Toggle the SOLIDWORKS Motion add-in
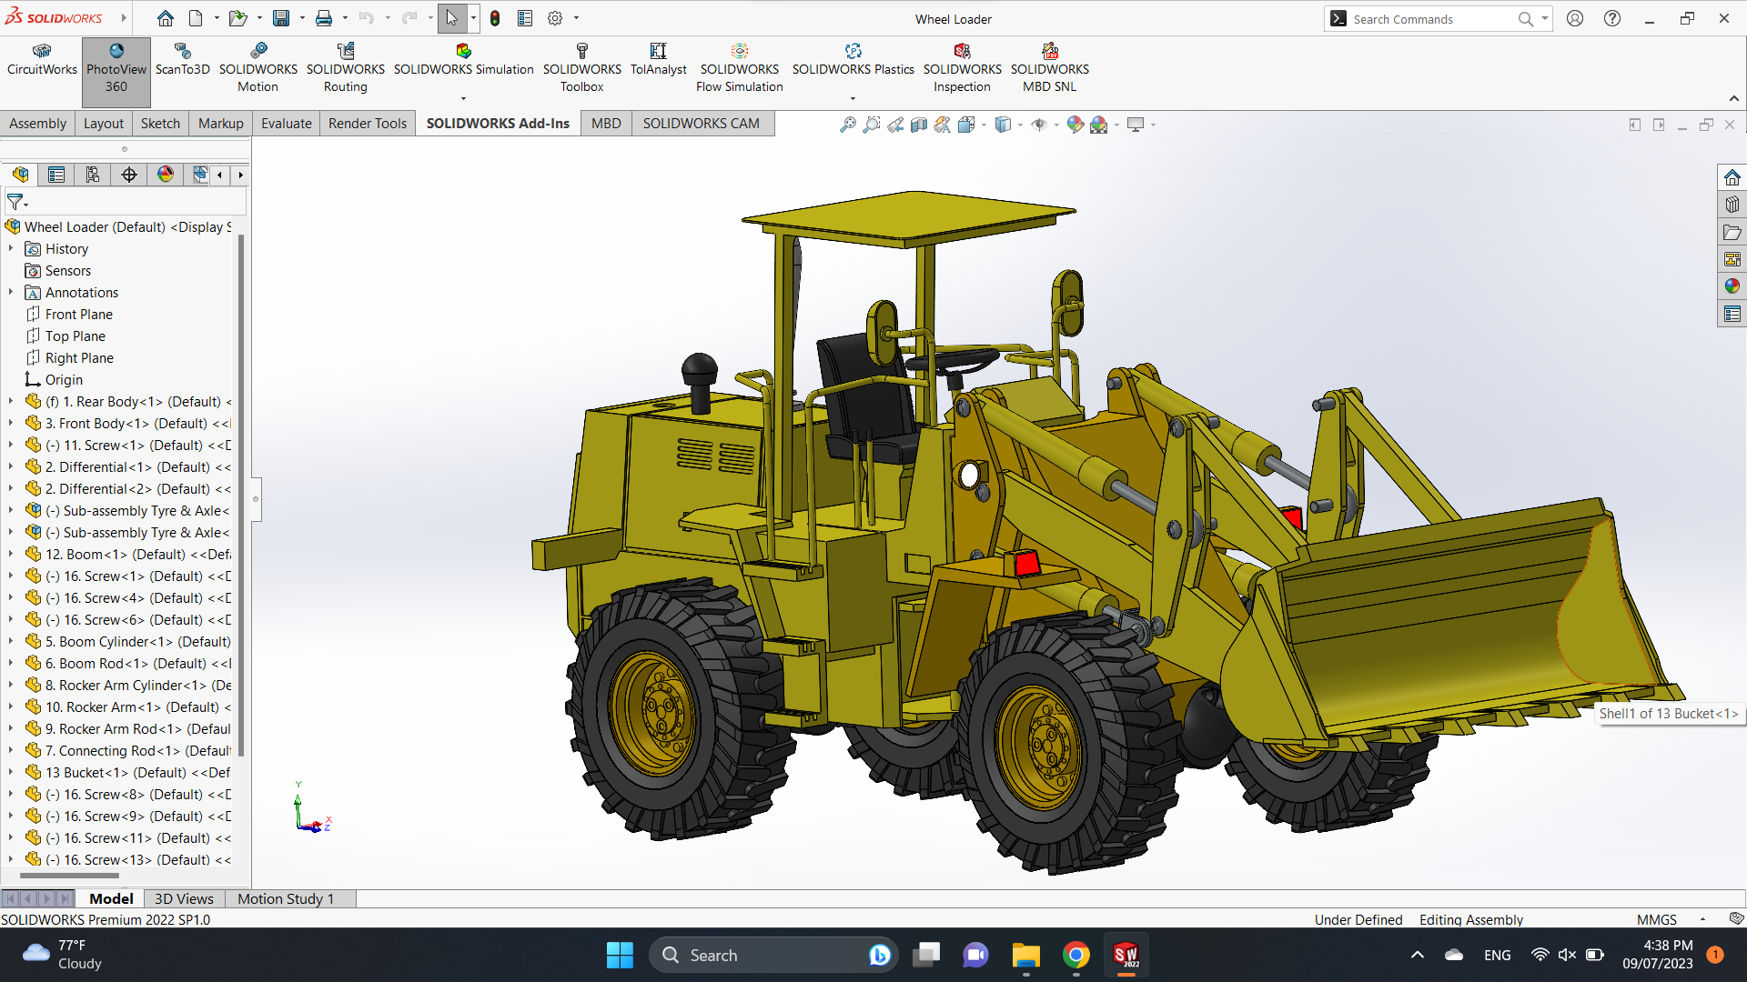1747x982 pixels. click(258, 69)
